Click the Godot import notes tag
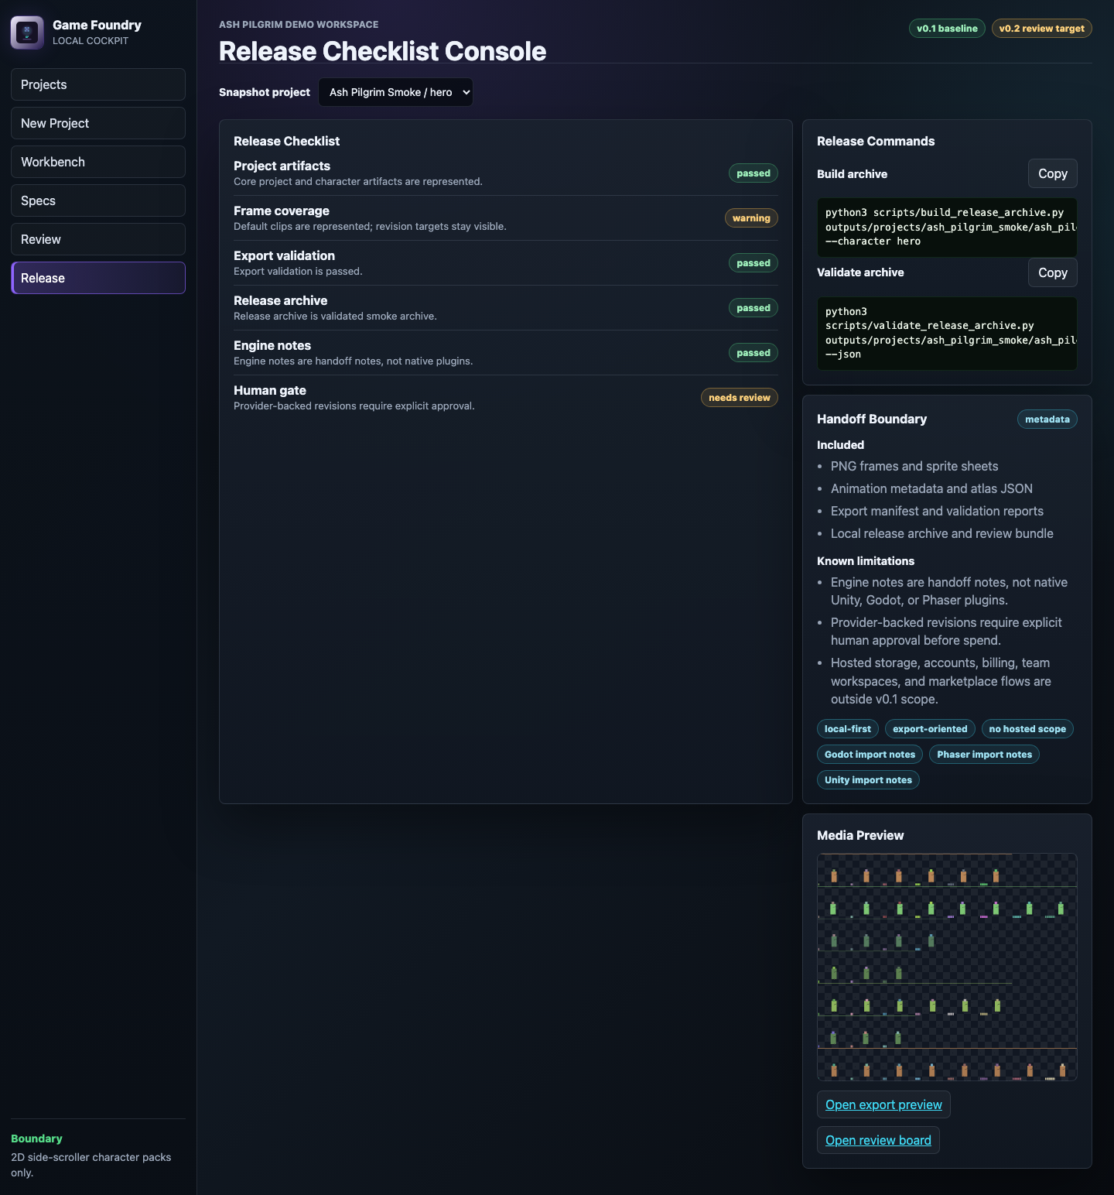The image size is (1114, 1195). point(870,755)
